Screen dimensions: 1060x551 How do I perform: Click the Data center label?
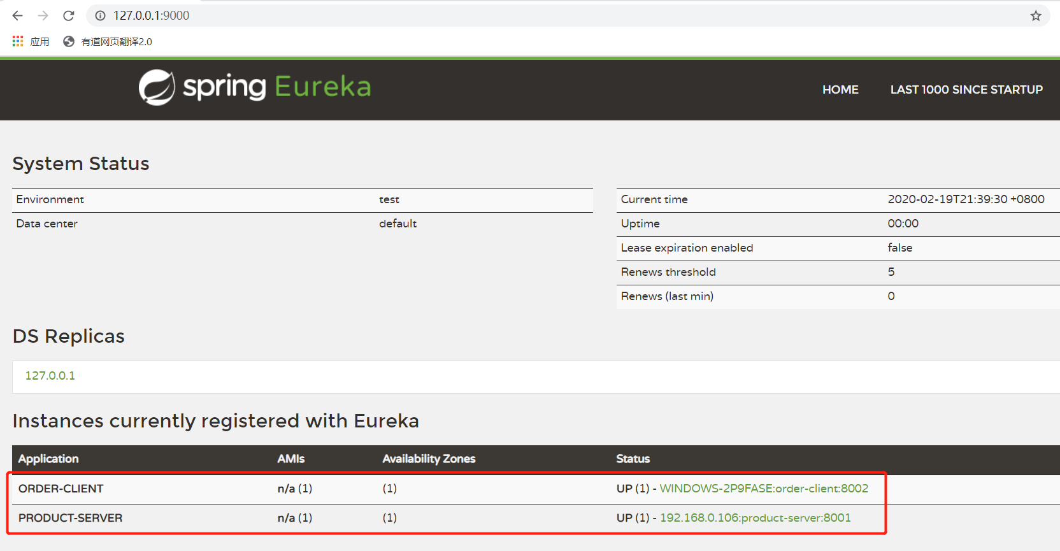click(x=47, y=224)
